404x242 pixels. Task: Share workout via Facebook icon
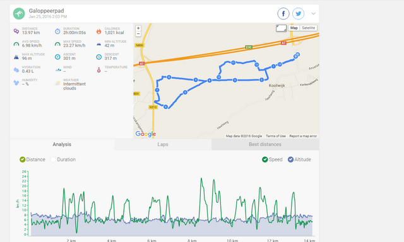coord(283,14)
